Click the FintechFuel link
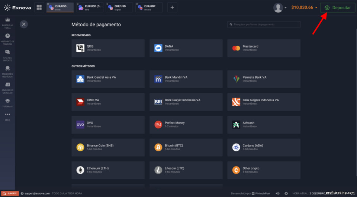The height and width of the screenshot is (197, 357). (x=261, y=193)
